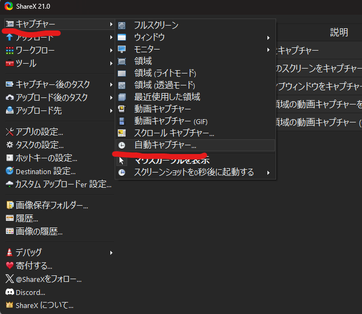Expand the モニター submenu arrow
Viewport: 362px width, 314px height.
tap(269, 50)
